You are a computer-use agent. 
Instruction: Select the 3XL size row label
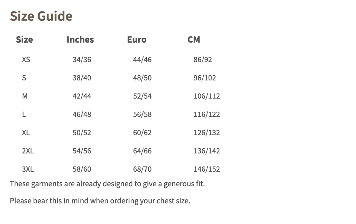28,169
